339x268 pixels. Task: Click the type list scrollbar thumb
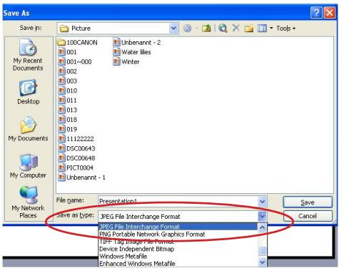coord(262,251)
